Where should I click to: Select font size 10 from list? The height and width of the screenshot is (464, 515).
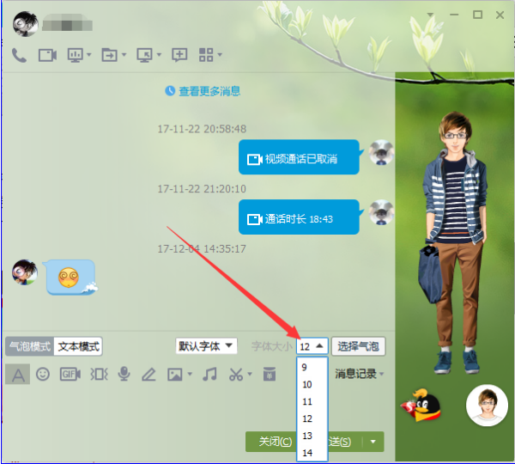(x=312, y=384)
